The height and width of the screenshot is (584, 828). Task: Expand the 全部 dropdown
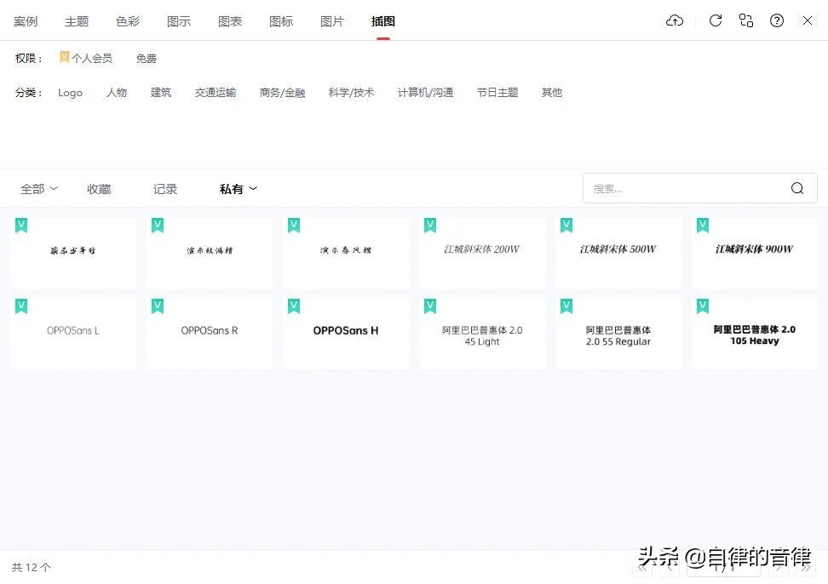[38, 188]
